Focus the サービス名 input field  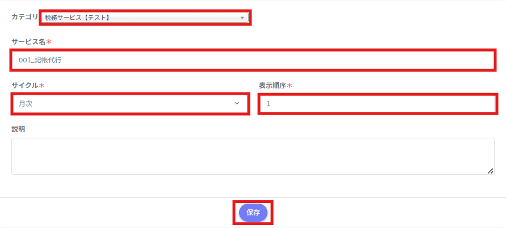pyautogui.click(x=253, y=60)
